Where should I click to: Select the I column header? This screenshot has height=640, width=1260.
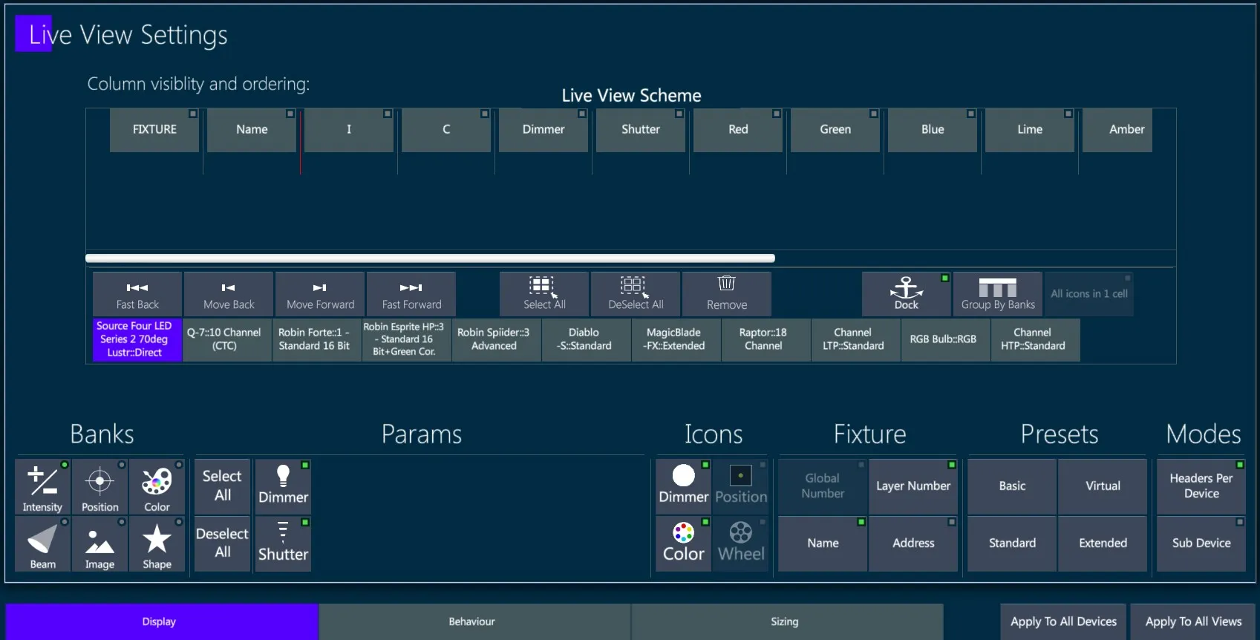tap(349, 130)
